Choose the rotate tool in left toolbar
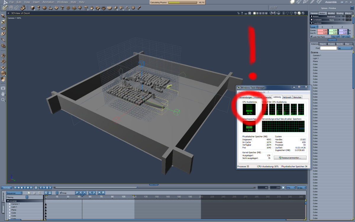Screen dimensions: 355x222 click(x=3, y=28)
